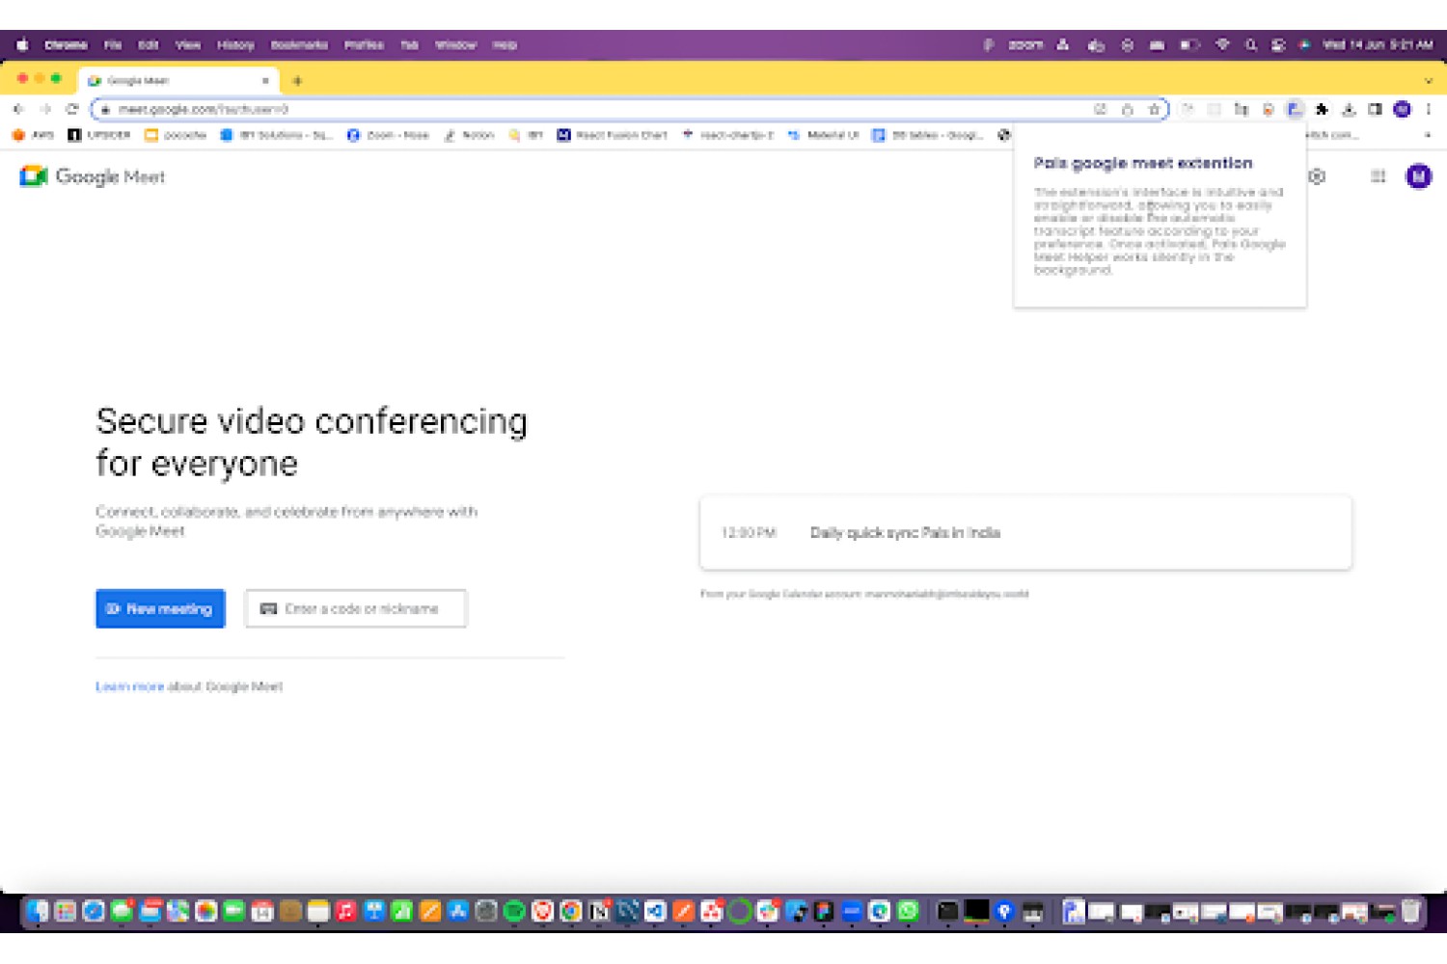Click the New meeting button
The height and width of the screenshot is (964, 1447).
[x=160, y=608]
